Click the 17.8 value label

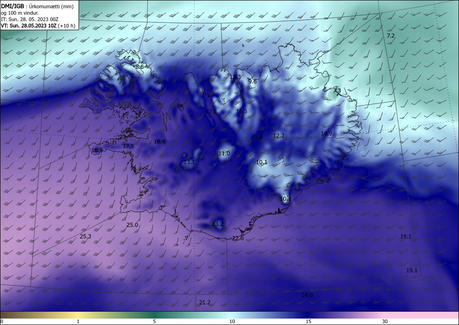tap(211, 111)
